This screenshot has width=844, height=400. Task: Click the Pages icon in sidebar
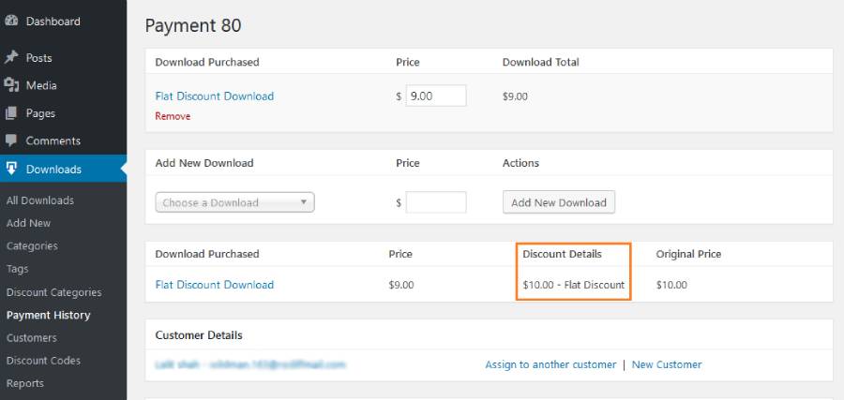click(12, 113)
